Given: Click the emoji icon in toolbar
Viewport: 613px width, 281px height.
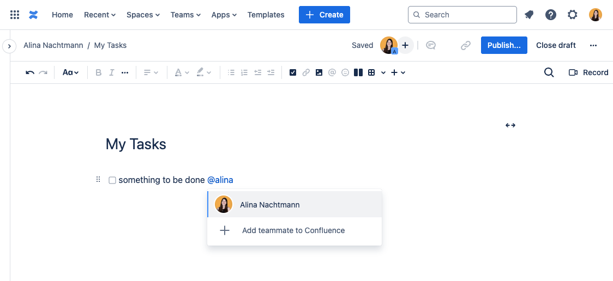Looking at the screenshot, I should click(x=345, y=72).
